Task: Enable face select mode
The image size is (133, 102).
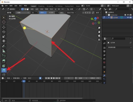Action: click(x=28, y=9)
